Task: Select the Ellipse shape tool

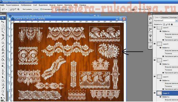Action: pyautogui.click(x=3, y=81)
